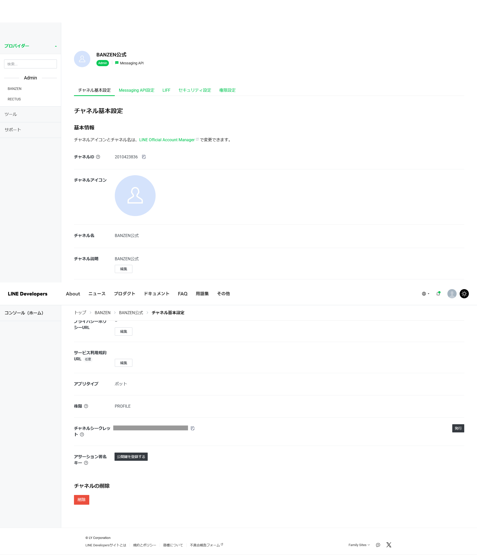Open the セキュリティ設定 tab
The height and width of the screenshot is (555, 477).
(195, 90)
